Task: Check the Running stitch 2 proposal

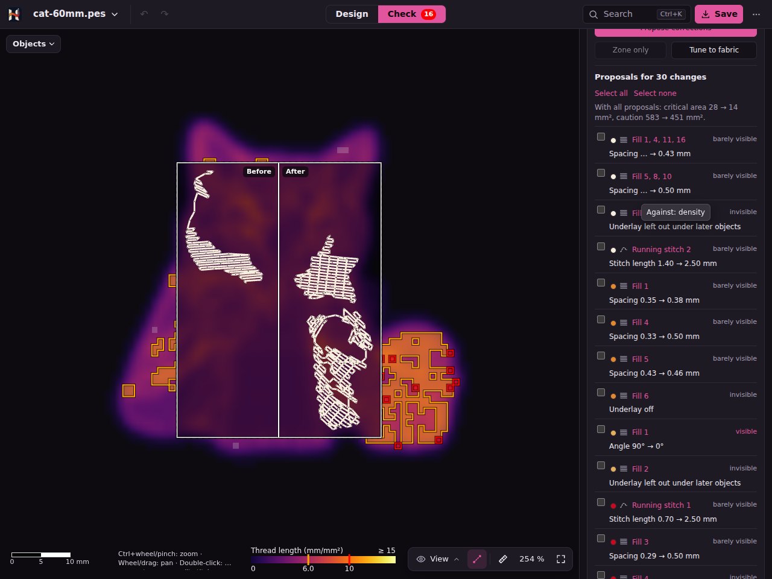Action: pos(601,247)
